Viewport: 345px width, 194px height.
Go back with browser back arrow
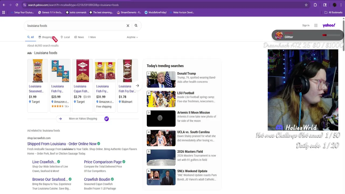tap(4, 5)
